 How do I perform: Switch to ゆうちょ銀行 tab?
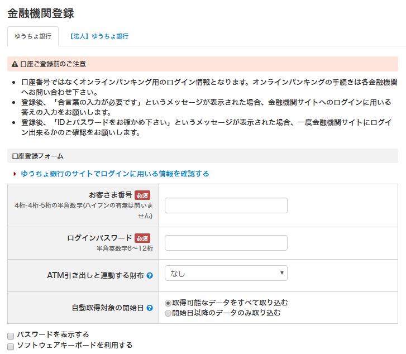tap(33, 36)
